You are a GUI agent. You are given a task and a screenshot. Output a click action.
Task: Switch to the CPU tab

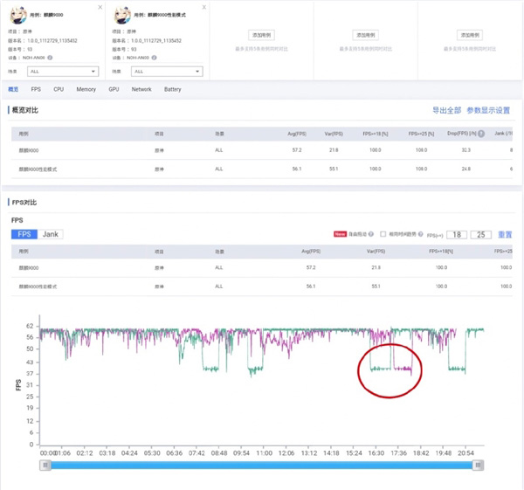point(59,89)
